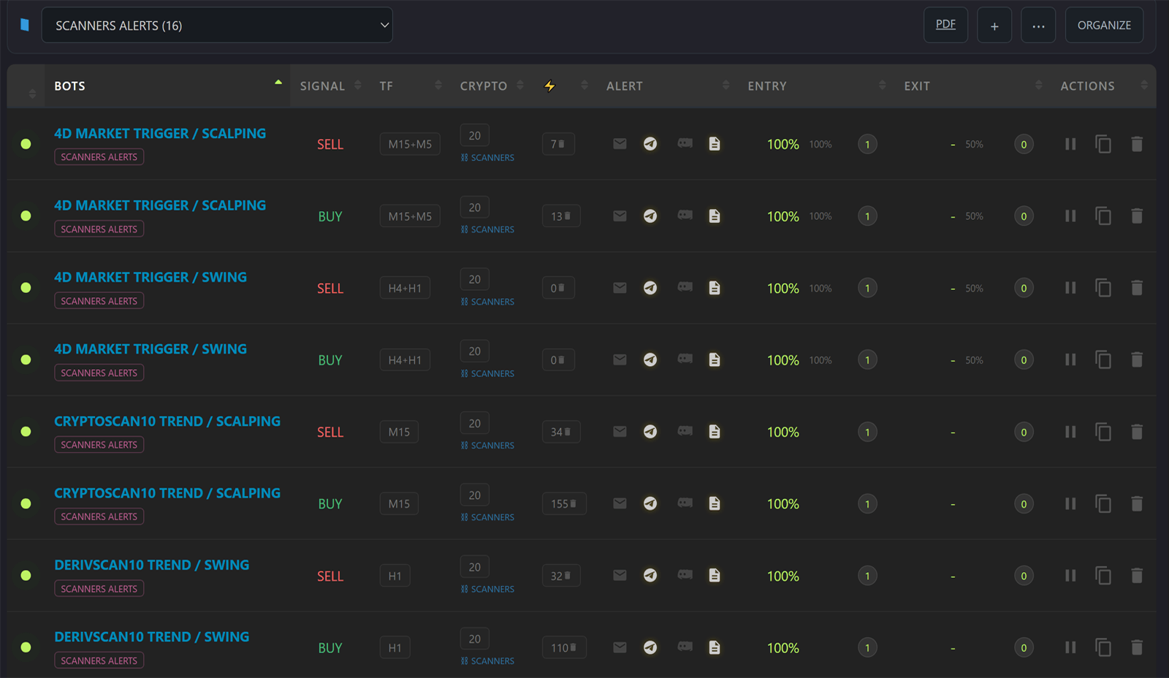Click Discord icon for Derivscan10 Swing SELL row
Screen dimensions: 1169x678
[685, 575]
